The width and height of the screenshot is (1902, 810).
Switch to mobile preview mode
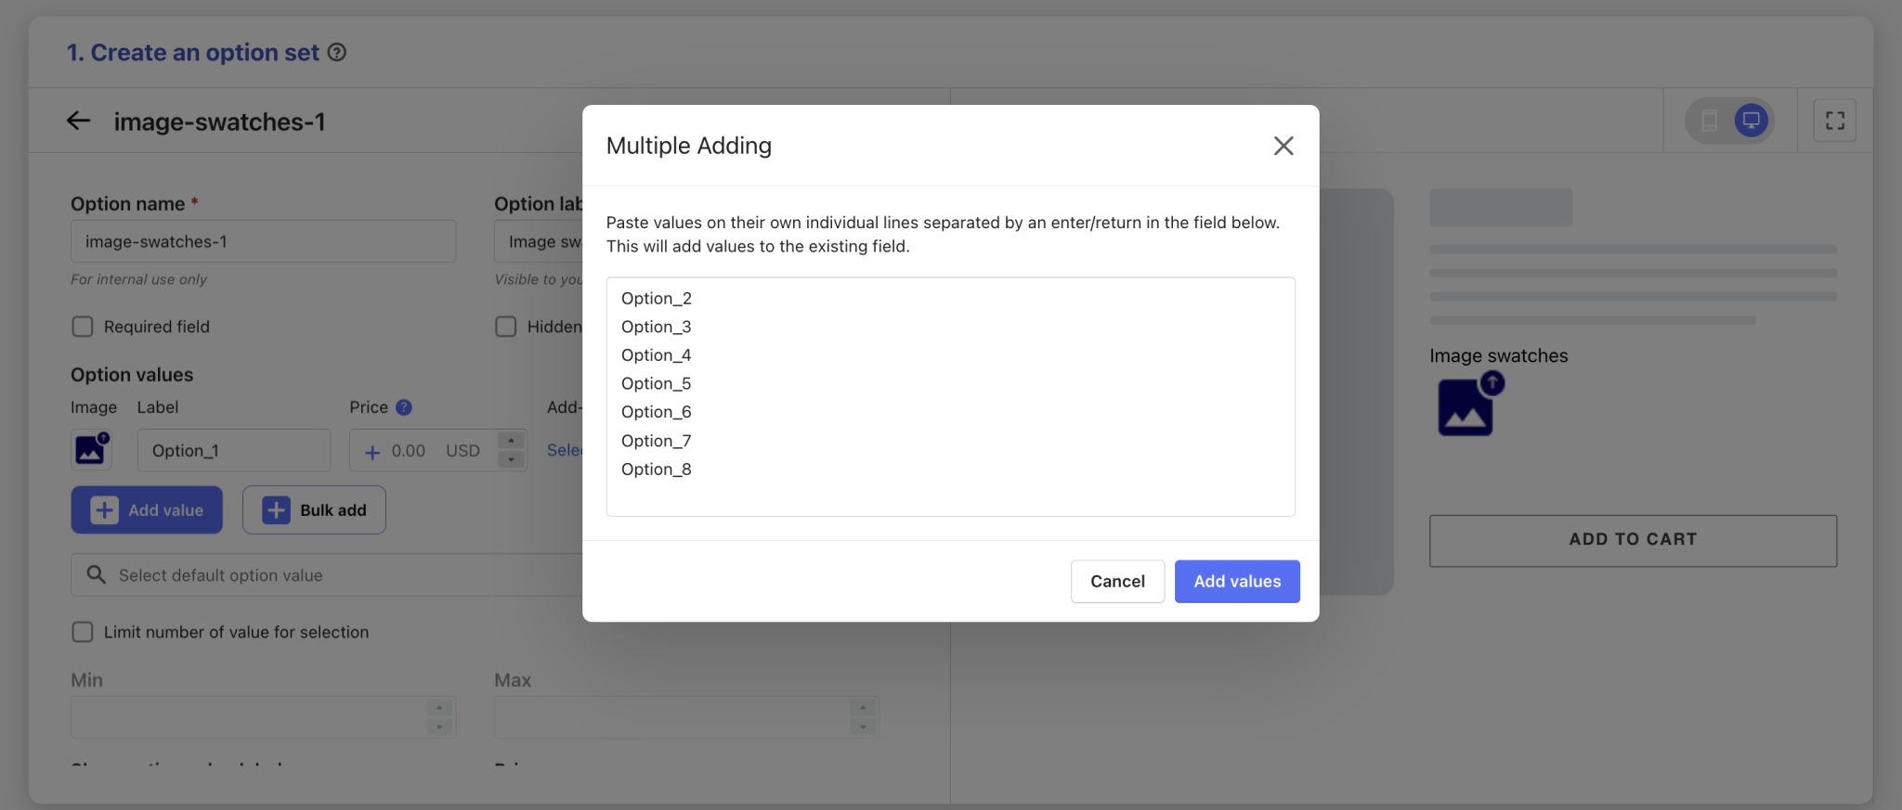[x=1709, y=121]
